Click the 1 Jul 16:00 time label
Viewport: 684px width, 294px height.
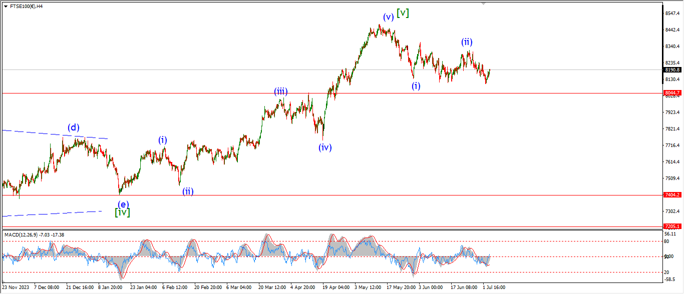(x=494, y=287)
